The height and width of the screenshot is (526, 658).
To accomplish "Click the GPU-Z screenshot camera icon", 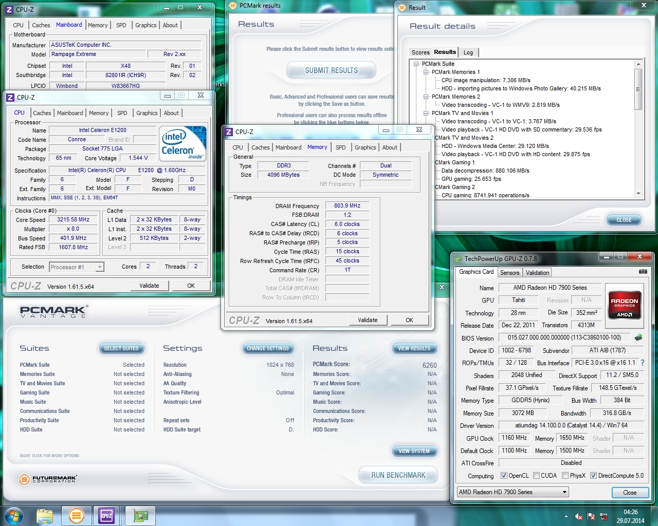I will (643, 272).
